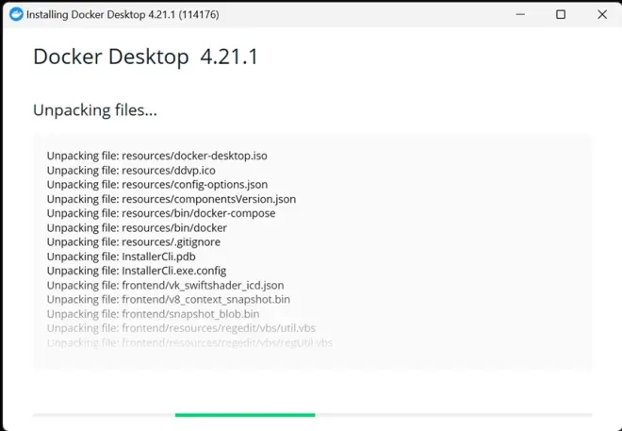622x431 pixels.
Task: Select the InstallerCli.pdb log line
Action: [x=122, y=257]
